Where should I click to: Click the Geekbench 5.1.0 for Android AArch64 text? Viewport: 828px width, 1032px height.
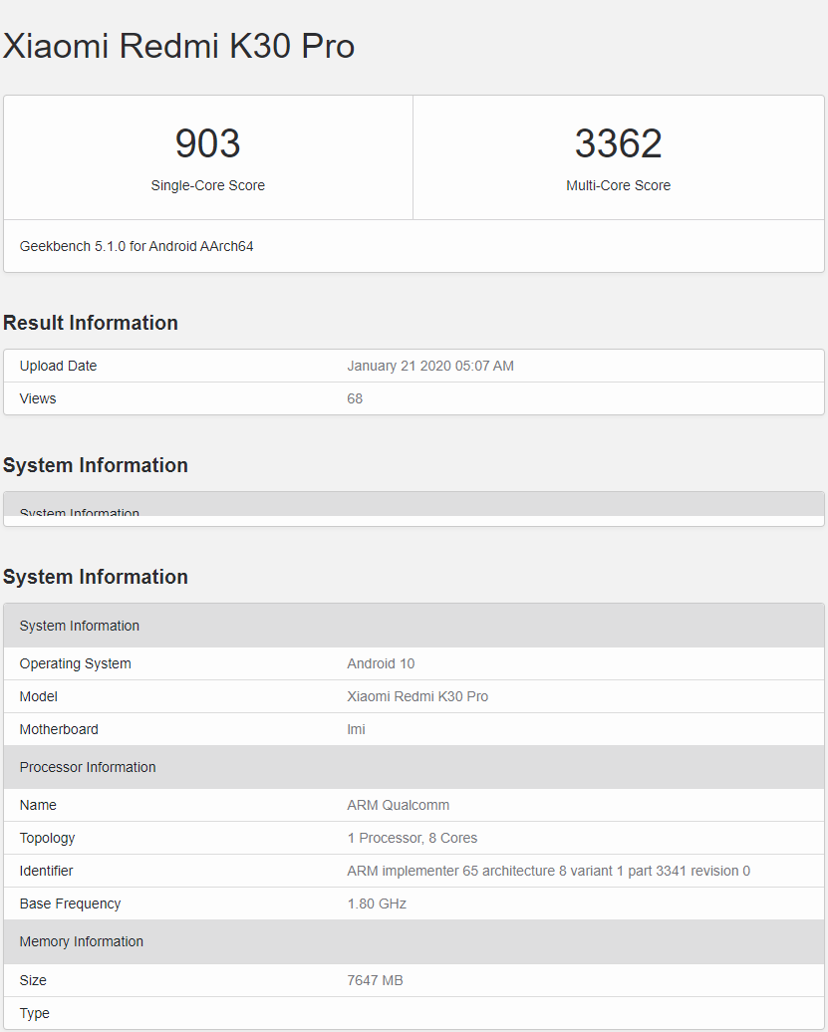click(x=137, y=246)
